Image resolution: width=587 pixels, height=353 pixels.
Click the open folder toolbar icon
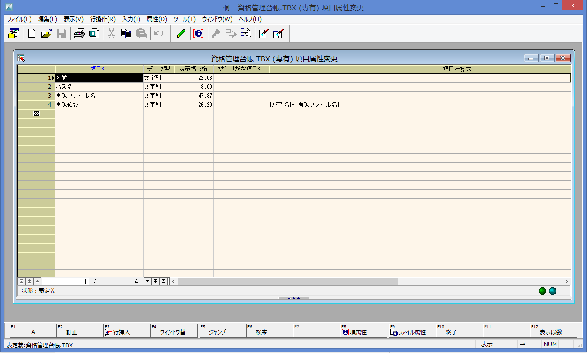pos(46,33)
